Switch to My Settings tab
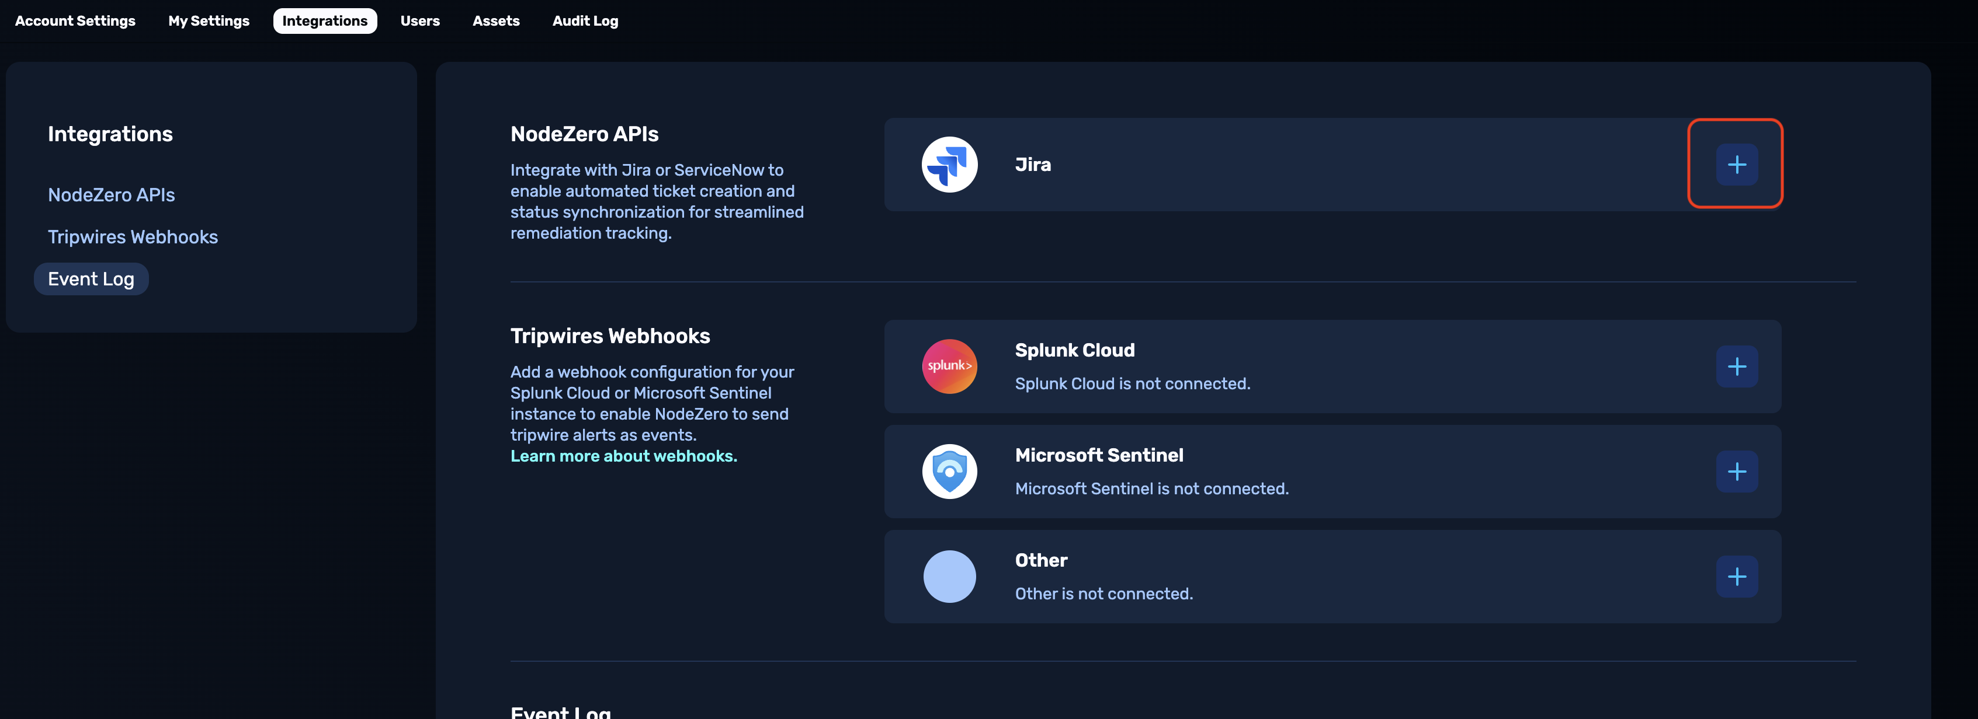Screen dimensions: 1978x719 (209, 21)
